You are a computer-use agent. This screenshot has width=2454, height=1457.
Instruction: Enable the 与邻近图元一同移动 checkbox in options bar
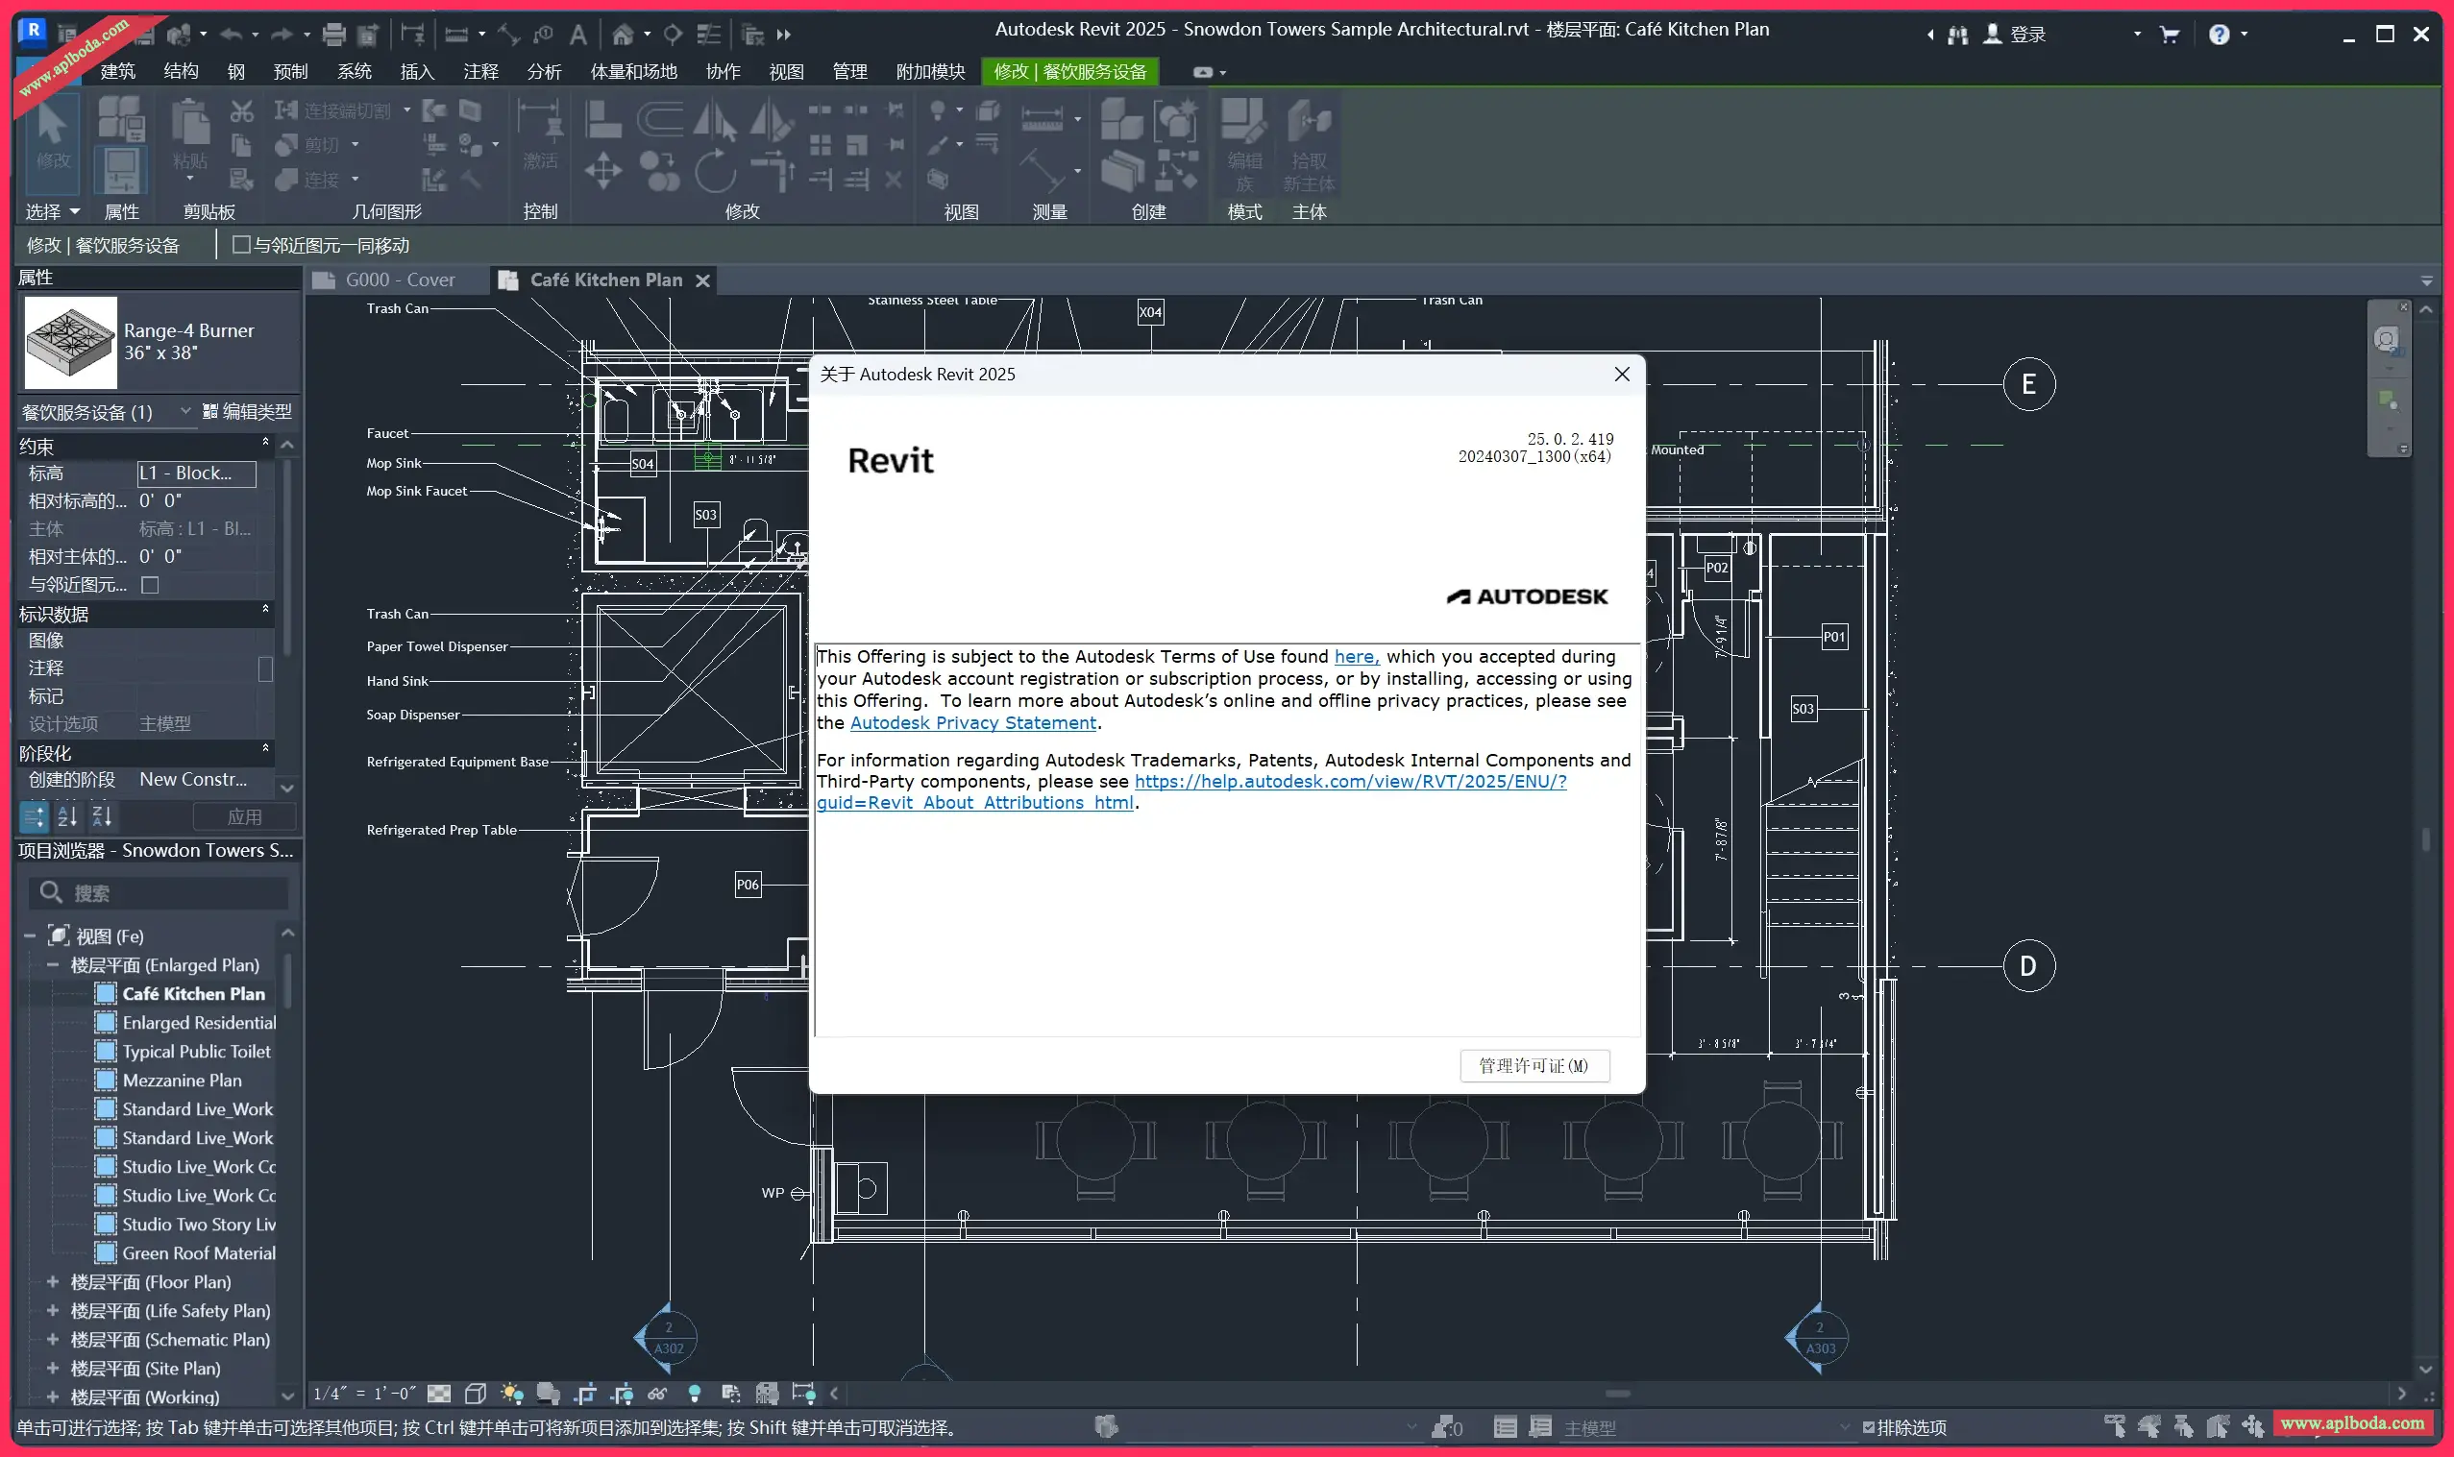[240, 246]
